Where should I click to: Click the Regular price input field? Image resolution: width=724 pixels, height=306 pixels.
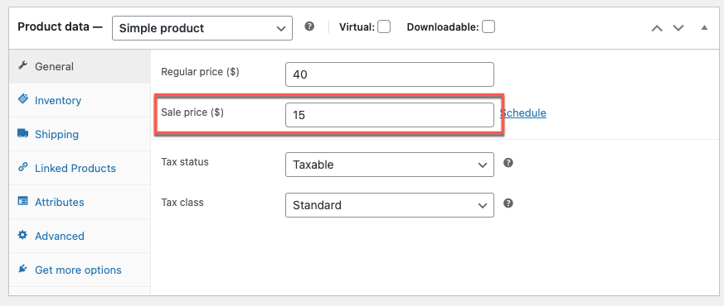(390, 74)
